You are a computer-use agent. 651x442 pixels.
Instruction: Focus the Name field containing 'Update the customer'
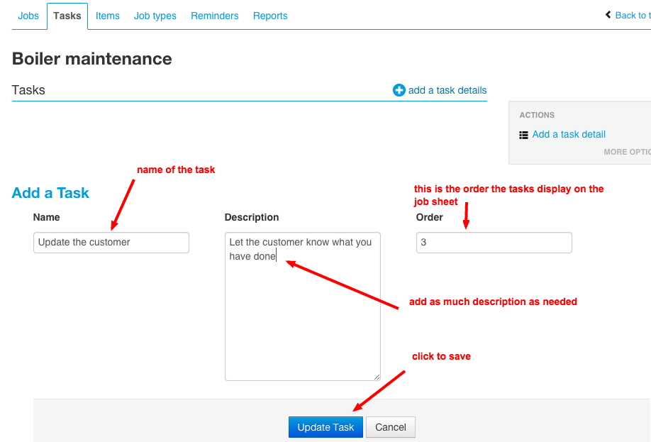[x=111, y=242]
